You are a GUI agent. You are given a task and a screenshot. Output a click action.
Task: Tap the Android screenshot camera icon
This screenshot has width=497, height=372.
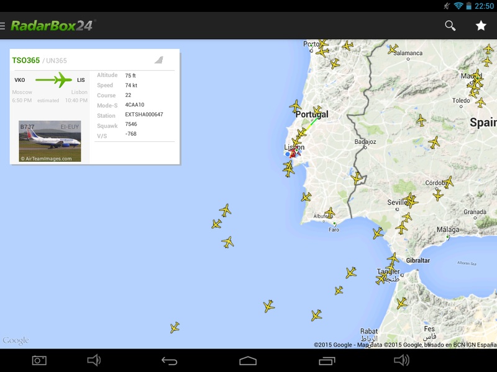coord(39,360)
